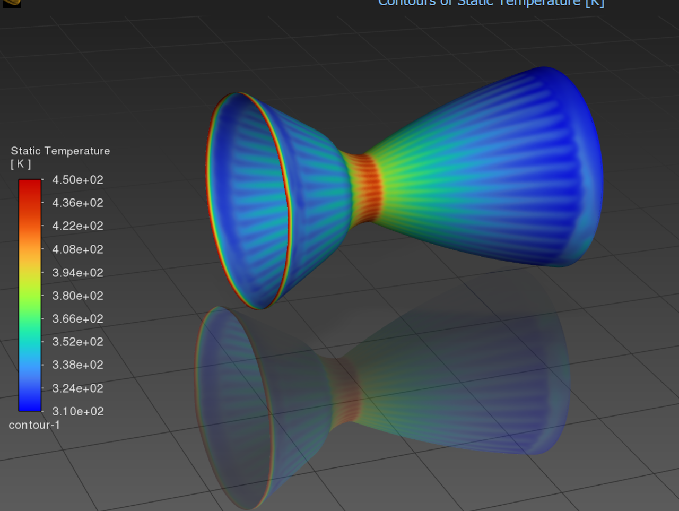Select the 3.38e+02 legend value

(x=77, y=365)
